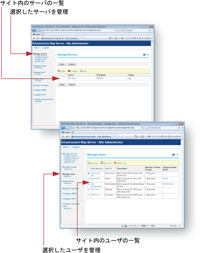Open Configure WMS in Manage Servers window sidebar
204x253 pixels.
40,90
